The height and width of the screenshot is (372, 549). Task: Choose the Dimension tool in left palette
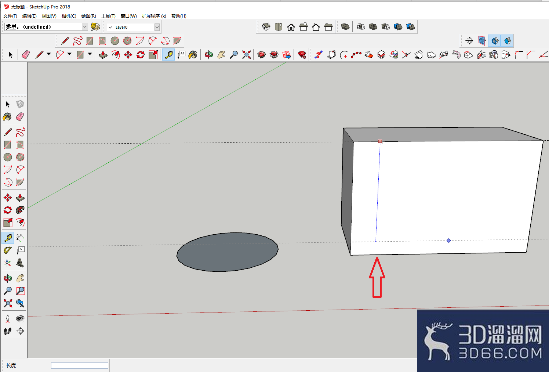20,238
